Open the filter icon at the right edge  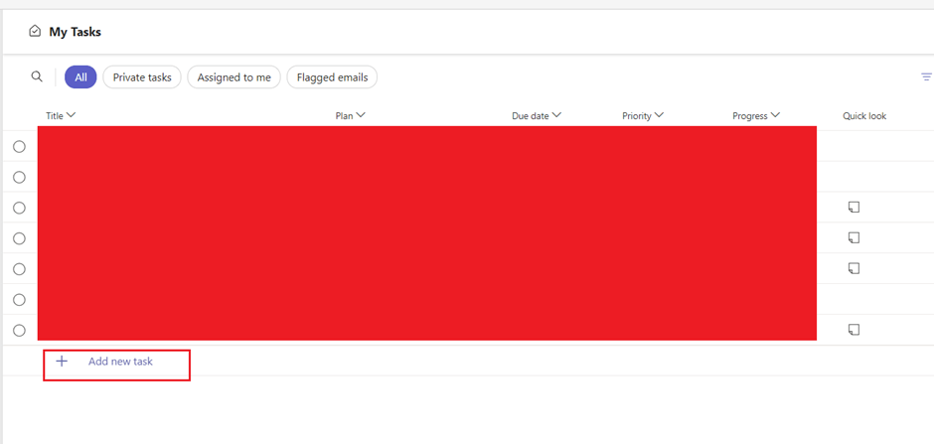pos(926,76)
